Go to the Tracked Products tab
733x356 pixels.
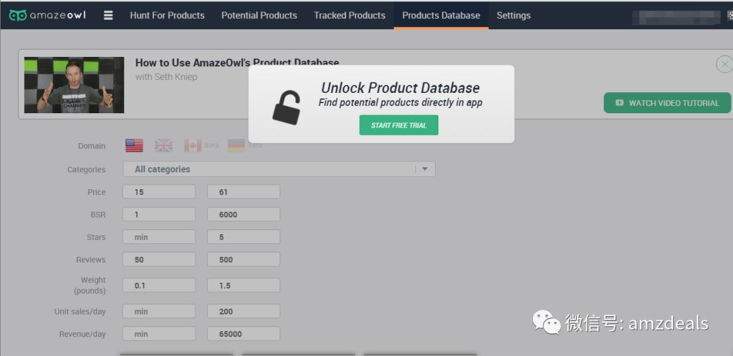coord(350,15)
